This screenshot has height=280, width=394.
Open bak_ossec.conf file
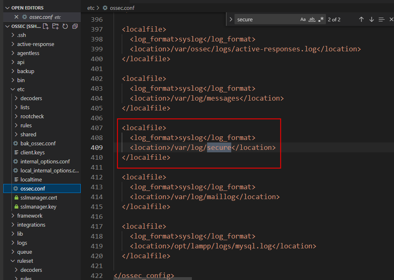pos(38,143)
